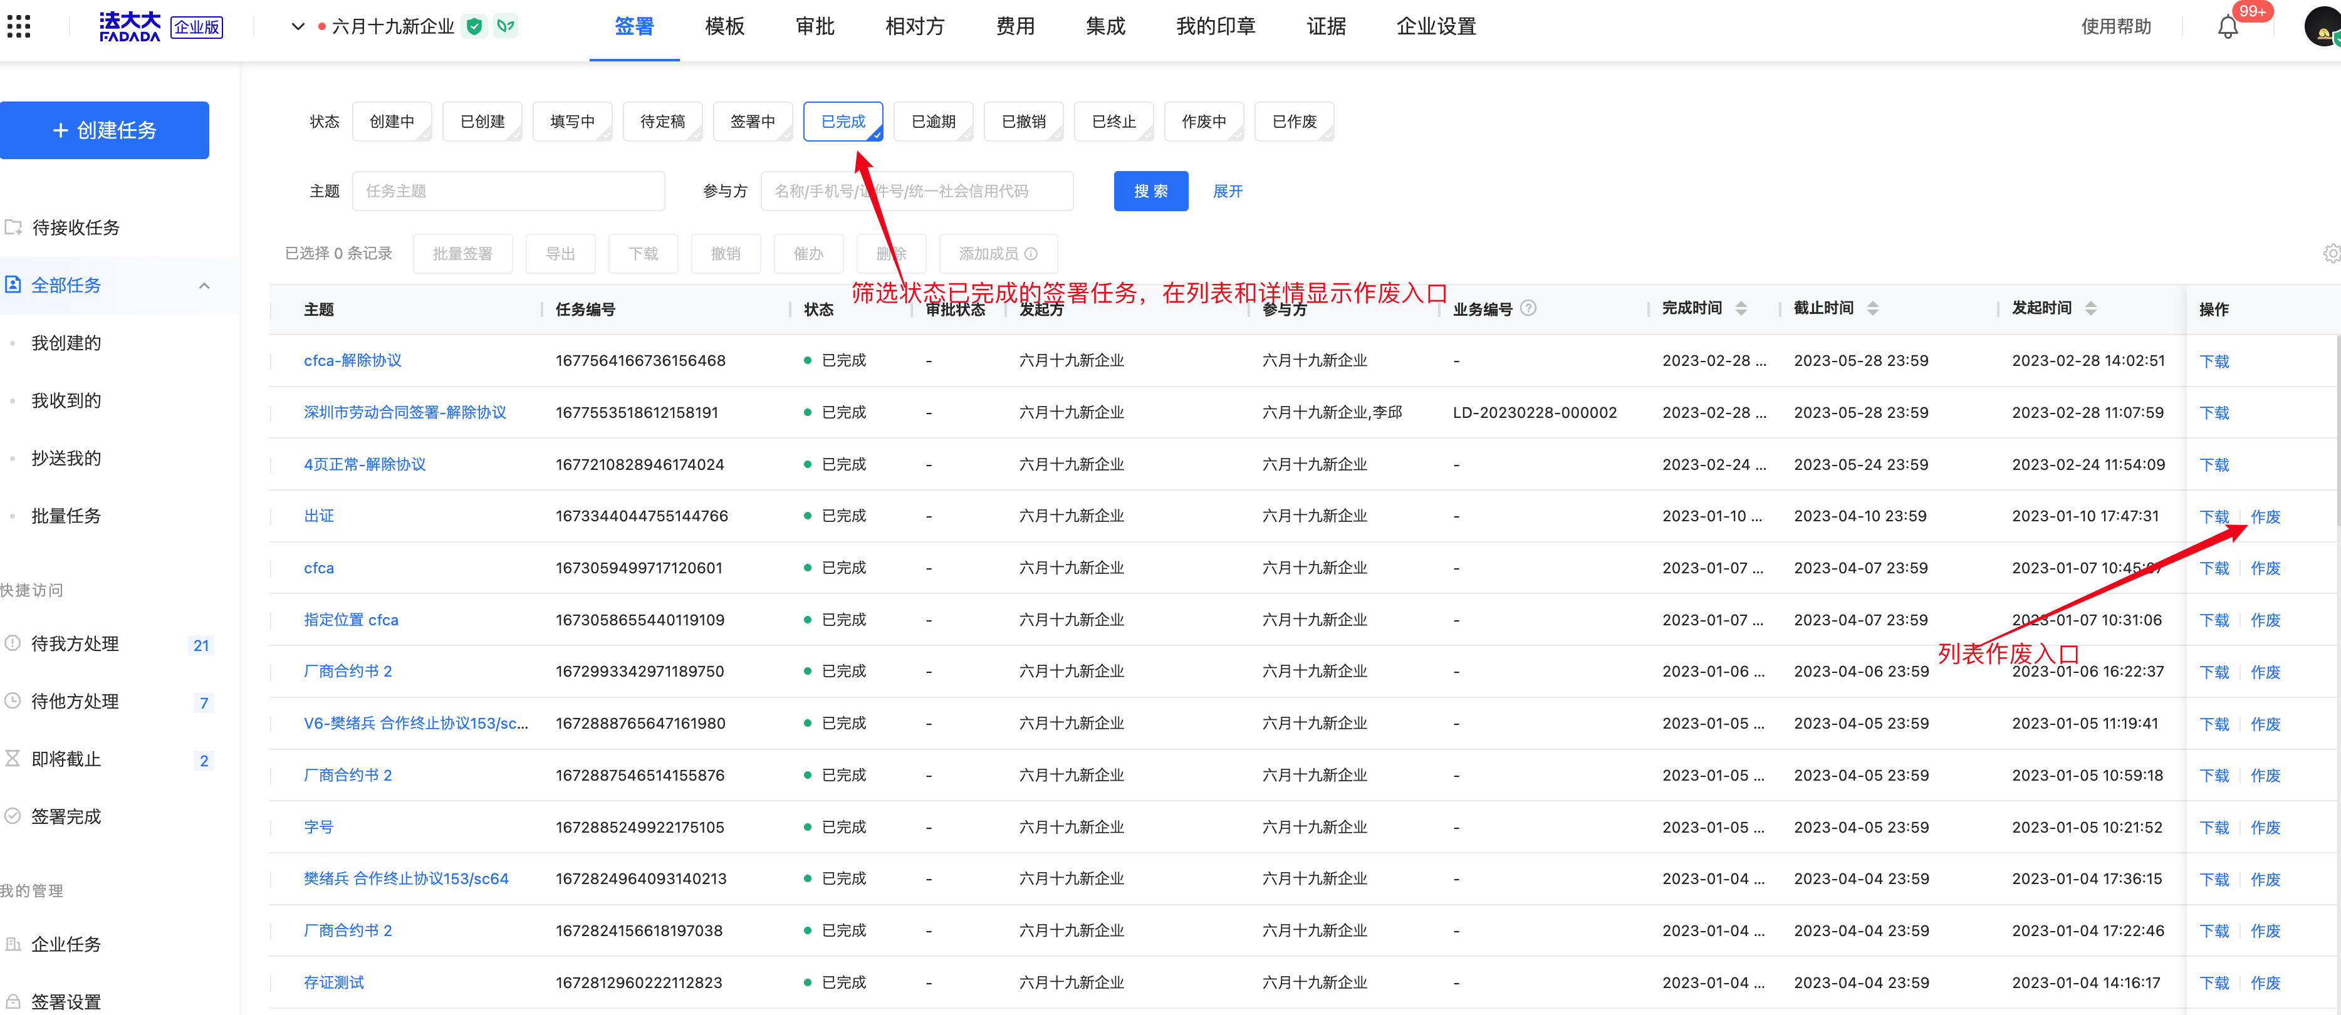
Task: Download the 深圳市劳动合同签署-解除协议 task
Action: click(2214, 412)
